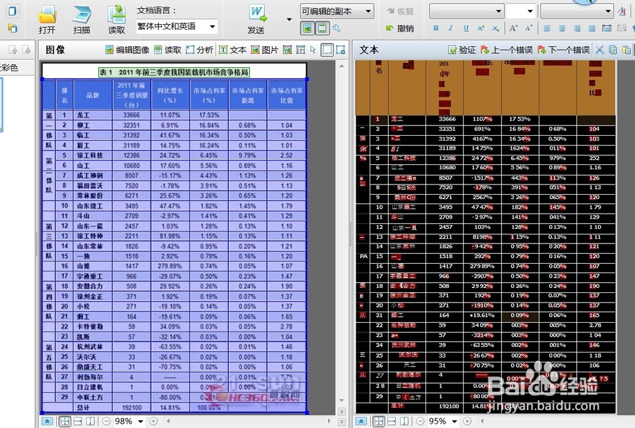635x428 pixels.
Task: Toggle bold formatting
Action: (436, 28)
